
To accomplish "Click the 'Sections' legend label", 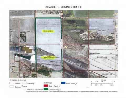I will tap(18, 87).
